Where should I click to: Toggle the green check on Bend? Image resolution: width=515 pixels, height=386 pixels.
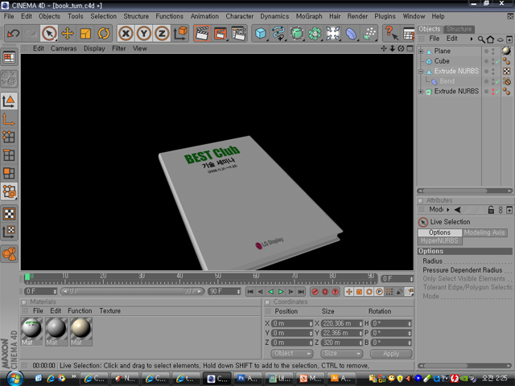499,81
